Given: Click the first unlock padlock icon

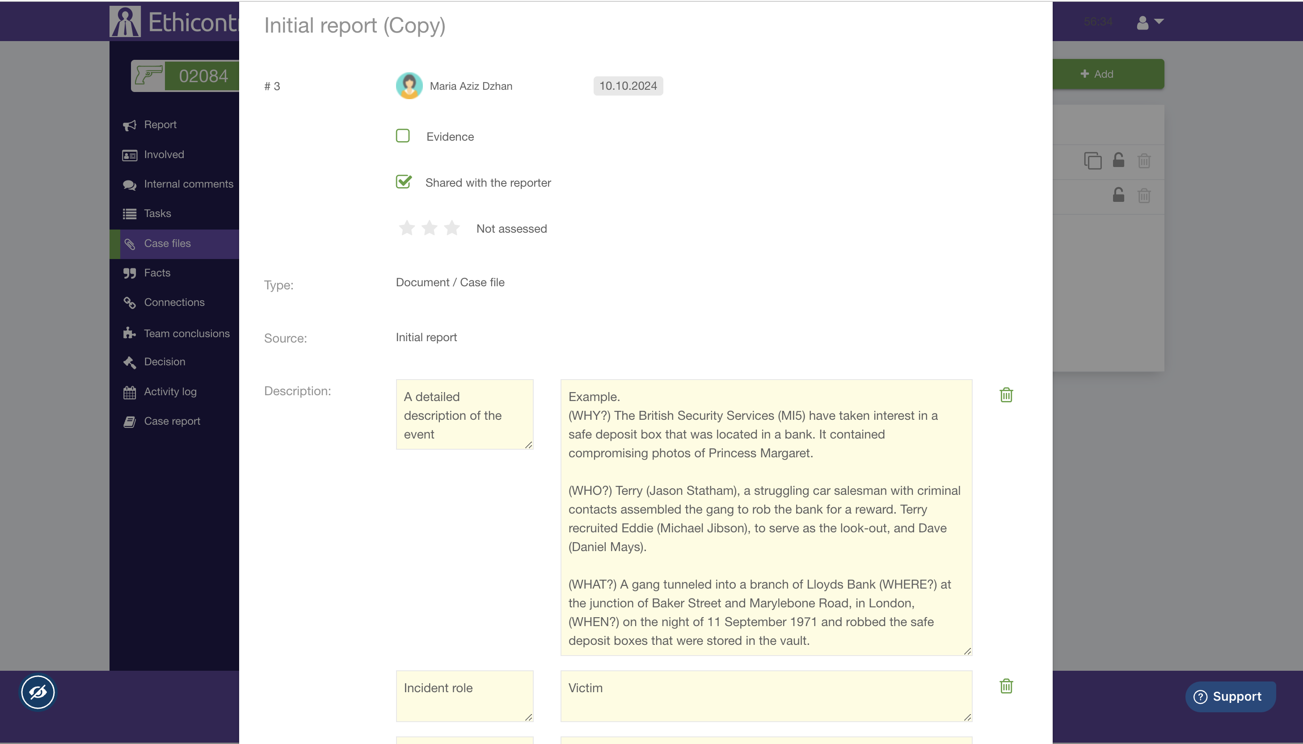Looking at the screenshot, I should pos(1118,160).
